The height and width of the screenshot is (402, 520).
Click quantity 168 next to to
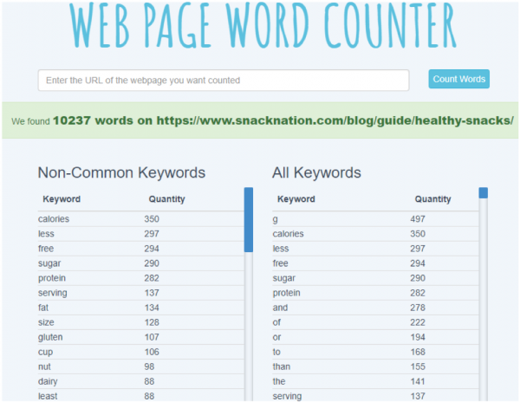click(418, 352)
